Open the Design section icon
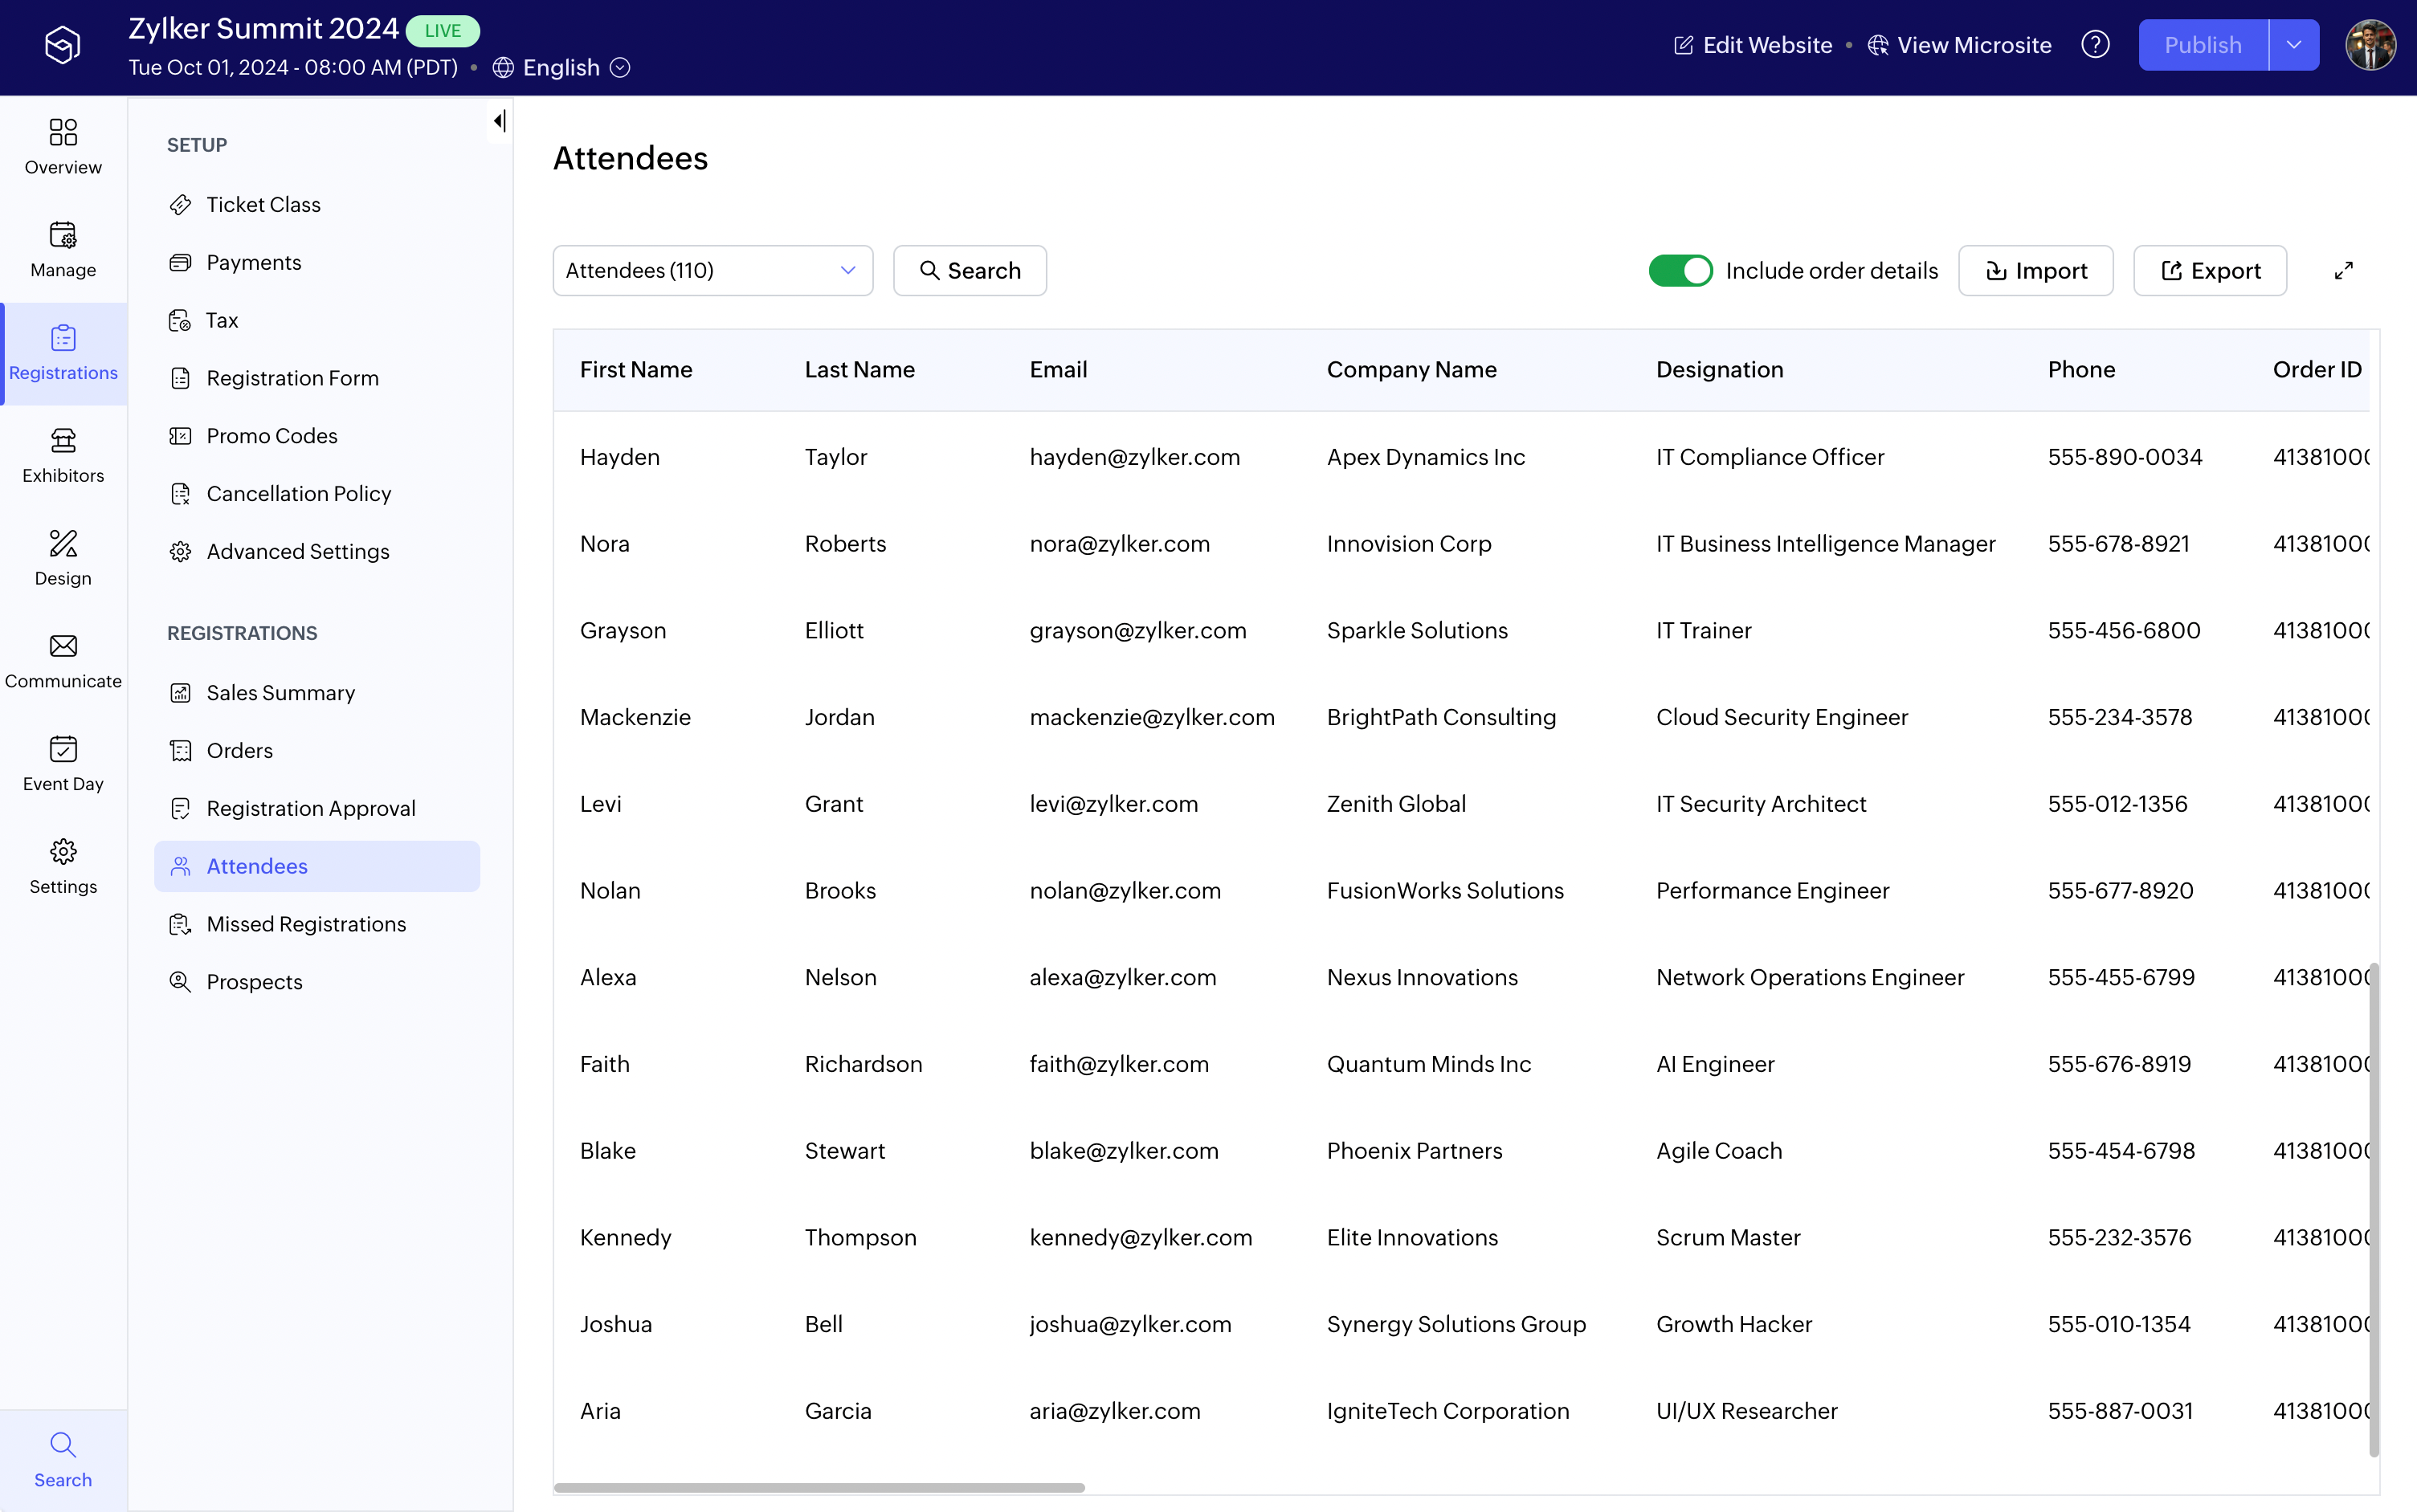The width and height of the screenshot is (2417, 1512). 63,544
